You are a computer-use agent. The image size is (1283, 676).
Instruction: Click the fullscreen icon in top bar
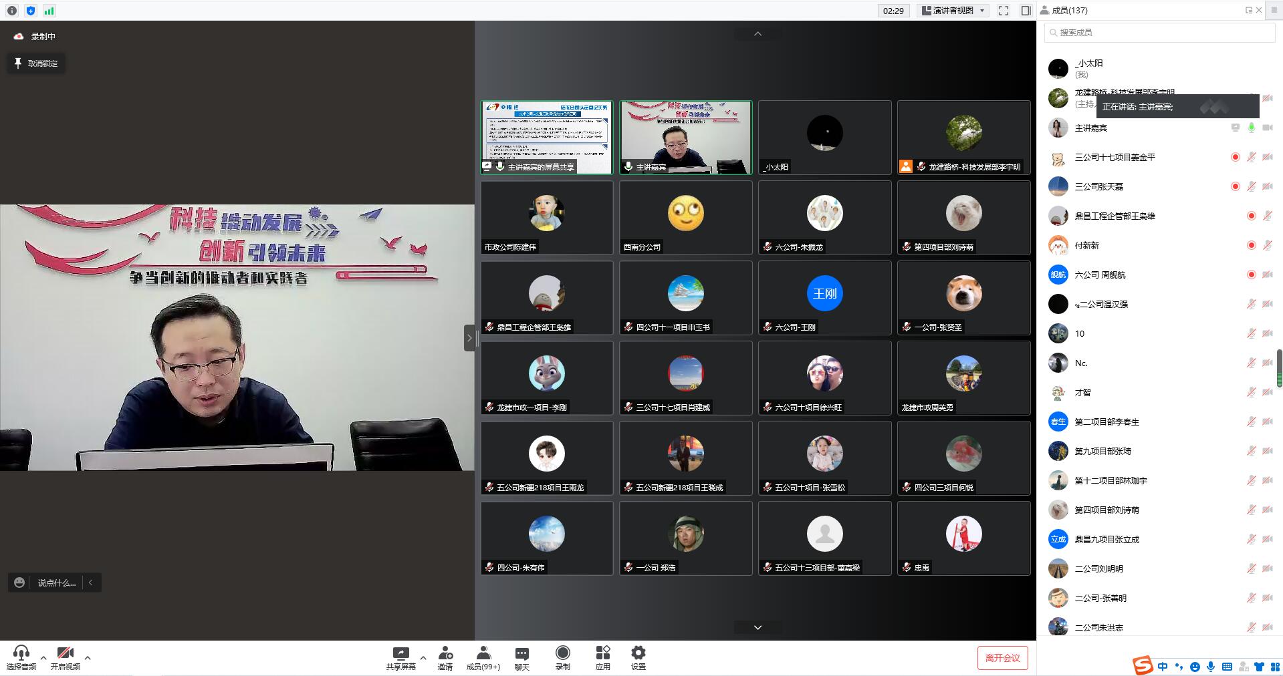coord(1003,10)
